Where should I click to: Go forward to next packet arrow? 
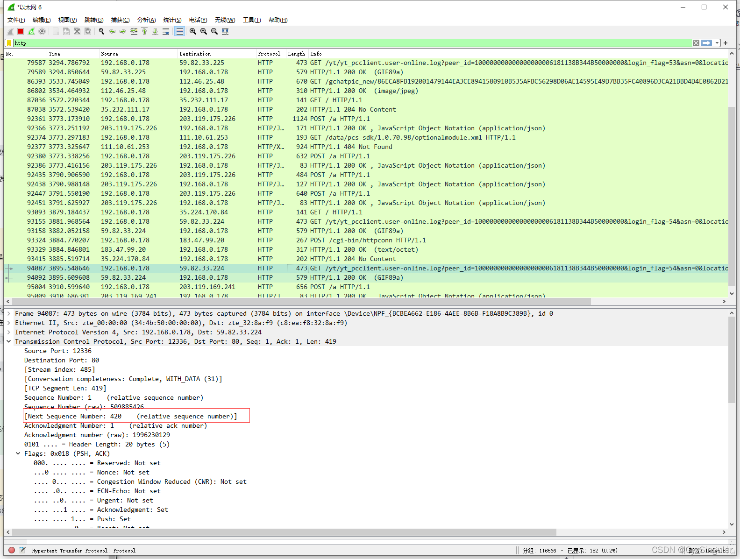pyautogui.click(x=123, y=31)
